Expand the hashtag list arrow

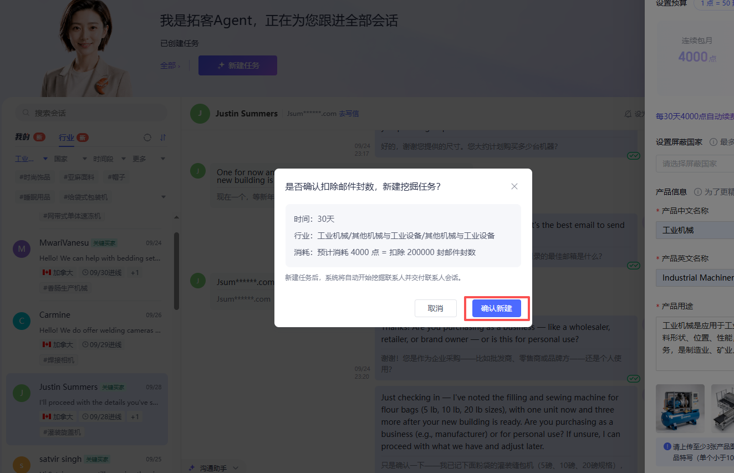pos(163,197)
